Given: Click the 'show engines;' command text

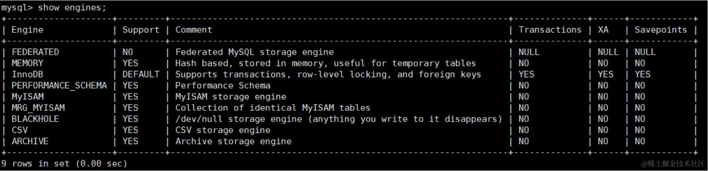Looking at the screenshot, I should pos(72,8).
